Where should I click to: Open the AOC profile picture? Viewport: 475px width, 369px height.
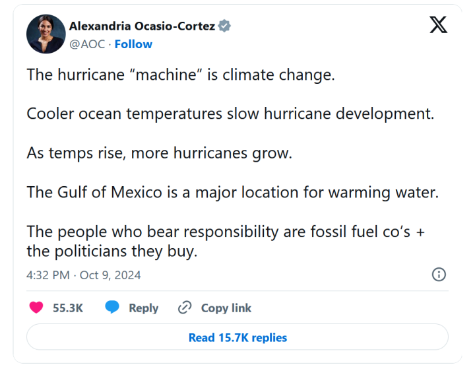pos(46,34)
